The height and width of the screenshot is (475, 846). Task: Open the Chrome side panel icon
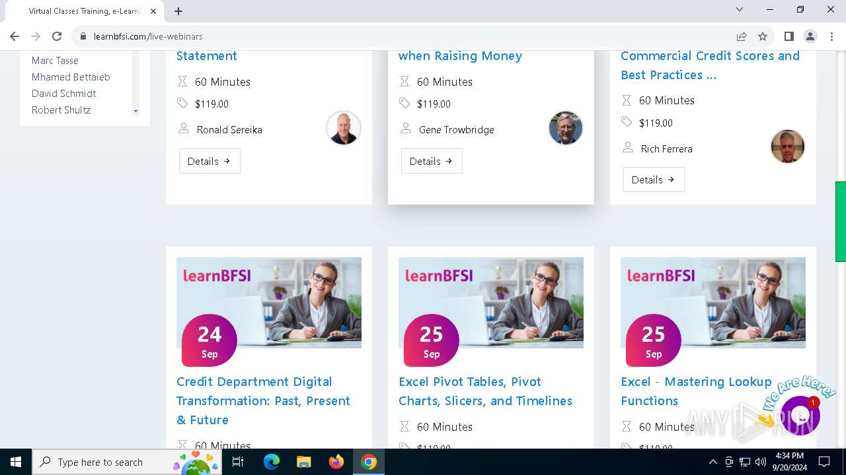click(788, 36)
